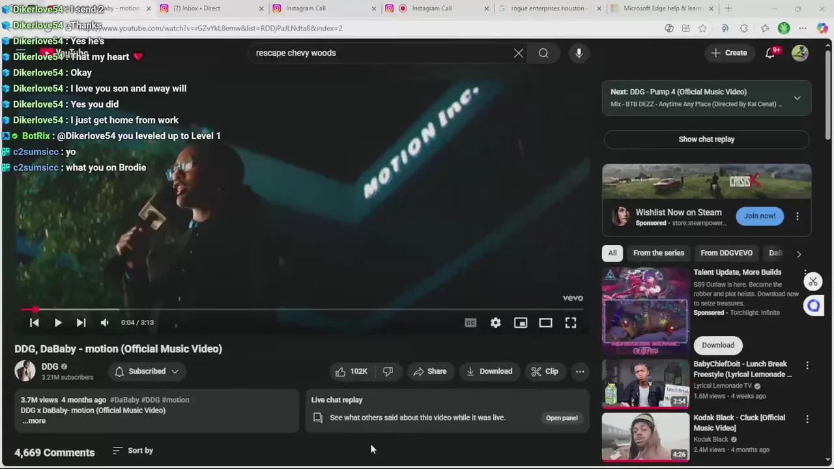The width and height of the screenshot is (834, 469).
Task: Open options for BabyChiefDoit video
Action: [807, 366]
